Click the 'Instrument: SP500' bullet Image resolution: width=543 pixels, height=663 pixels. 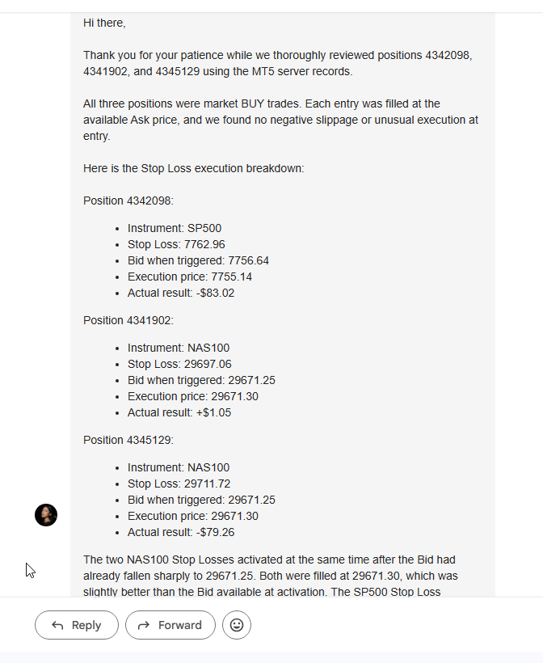tap(175, 228)
